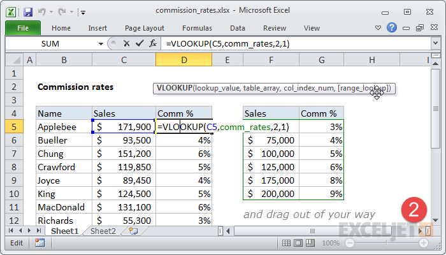Click the Redo arrow icon
The height and width of the screenshot is (255, 446).
point(62,11)
